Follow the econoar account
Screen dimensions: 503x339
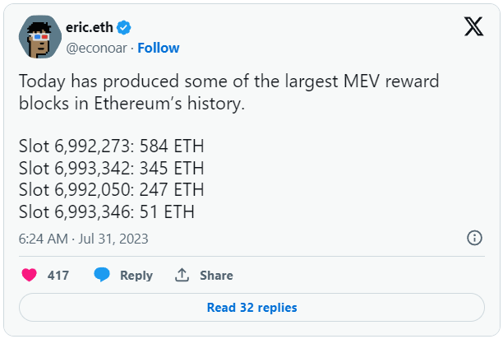(159, 49)
